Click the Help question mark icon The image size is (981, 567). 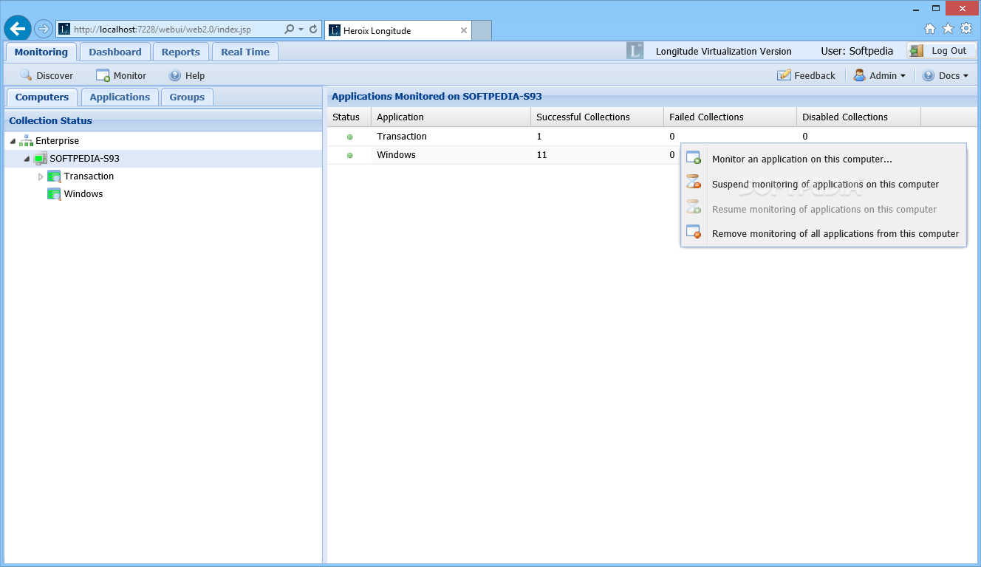[174, 75]
